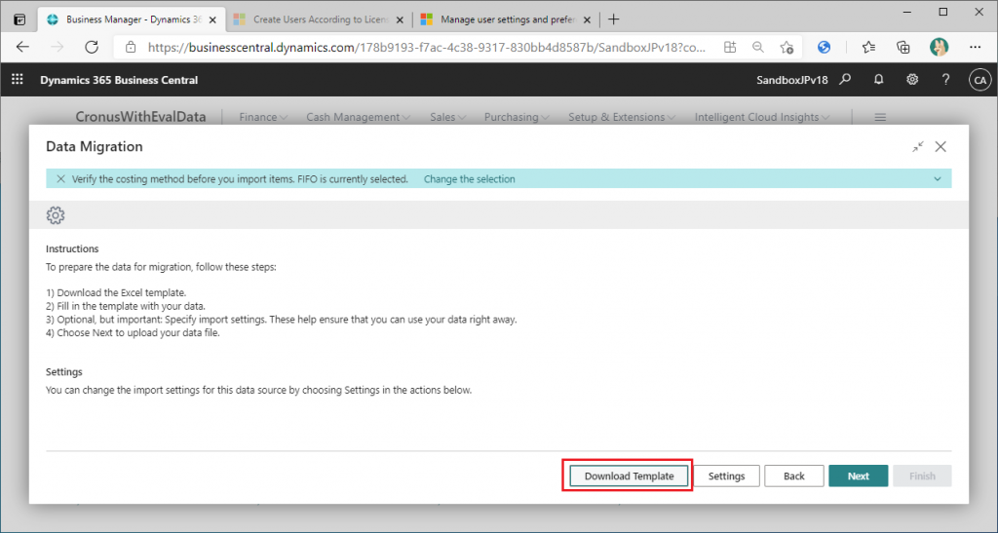The image size is (998, 533).
Task: Open the browser Collections icon
Action: point(902,47)
